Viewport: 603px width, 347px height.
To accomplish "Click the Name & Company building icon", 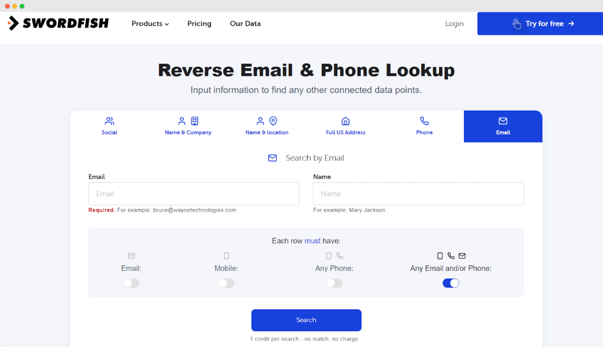I will [x=195, y=121].
